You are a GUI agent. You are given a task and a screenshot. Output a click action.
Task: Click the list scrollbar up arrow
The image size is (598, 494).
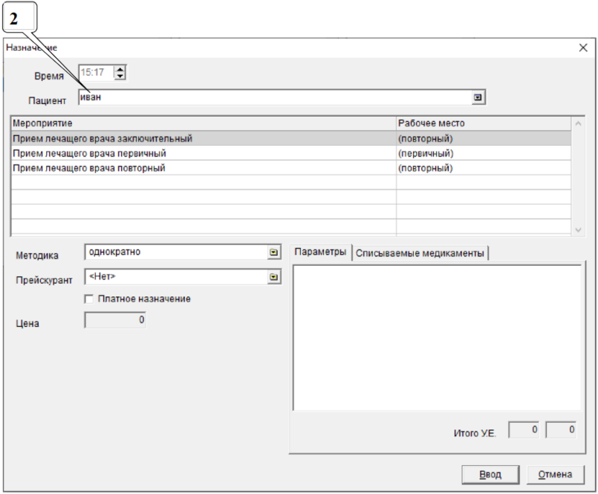pyautogui.click(x=579, y=123)
